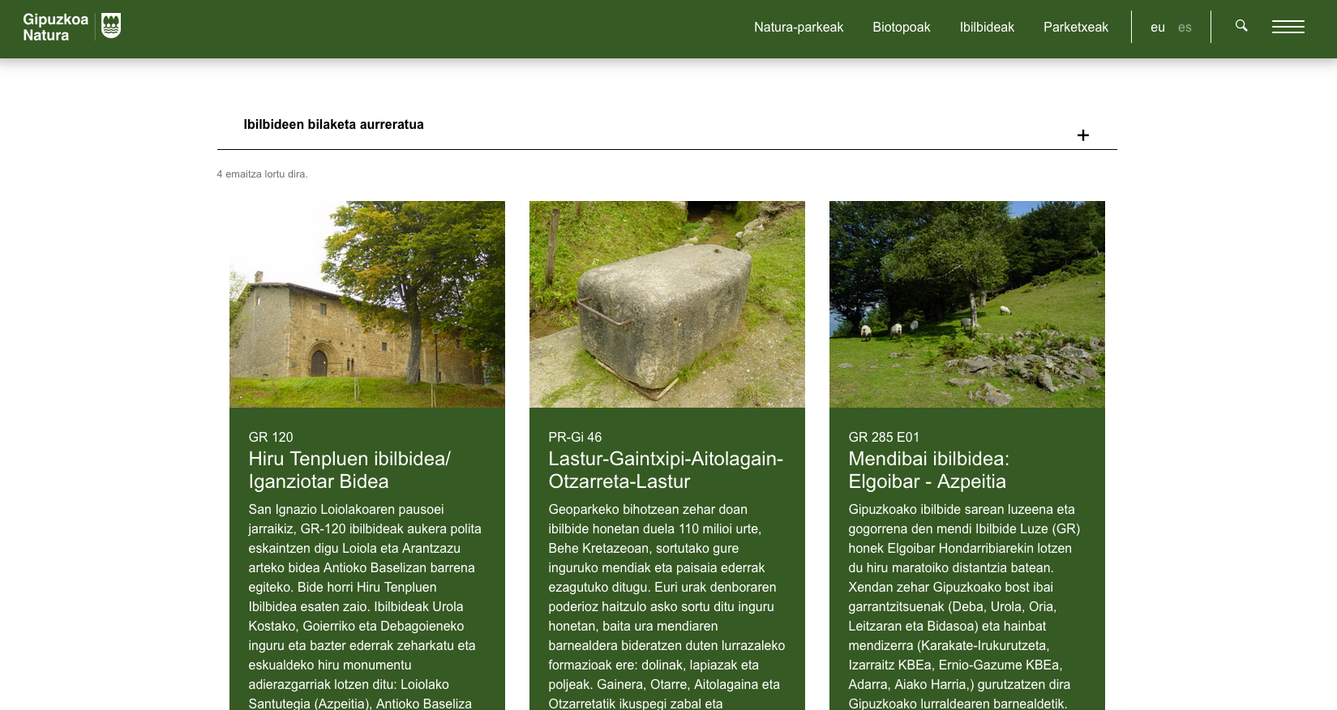Open the Hiru Tenpluen ibilbidea photo
Image resolution: width=1337 pixels, height=710 pixels.
367,304
